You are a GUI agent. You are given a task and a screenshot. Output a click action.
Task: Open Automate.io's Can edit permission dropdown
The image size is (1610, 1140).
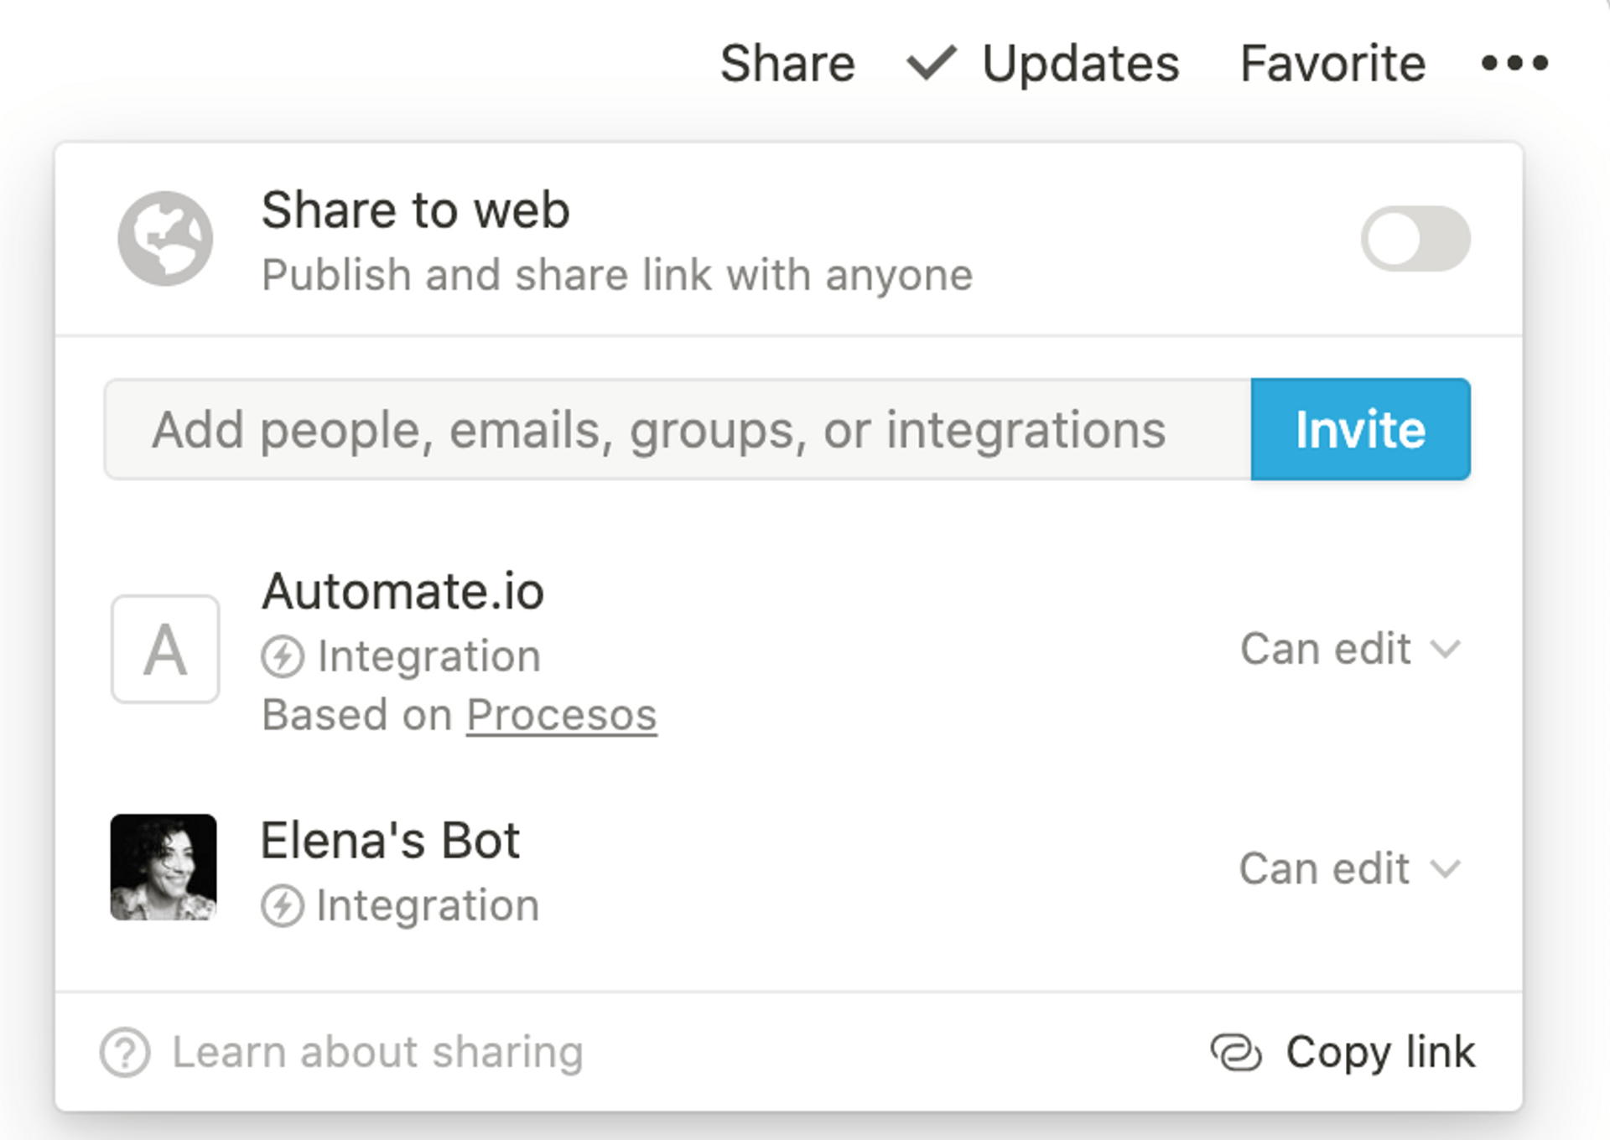[x=1325, y=650]
